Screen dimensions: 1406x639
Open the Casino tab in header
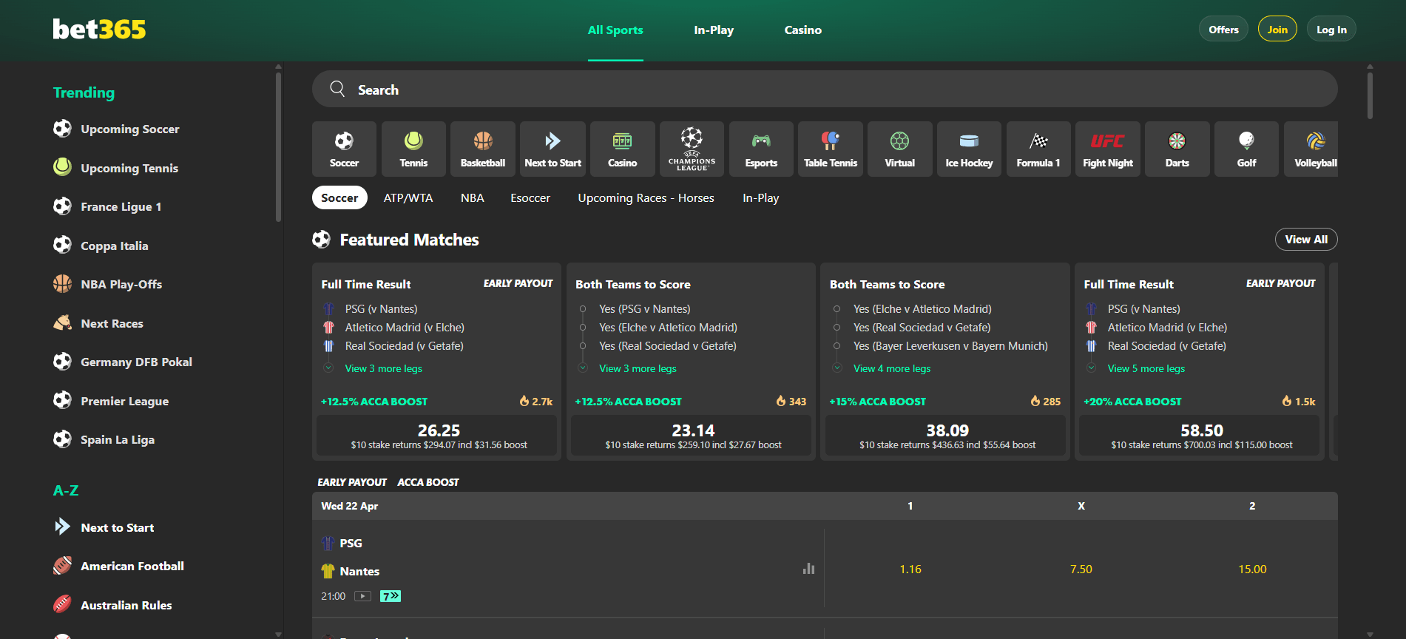802,30
